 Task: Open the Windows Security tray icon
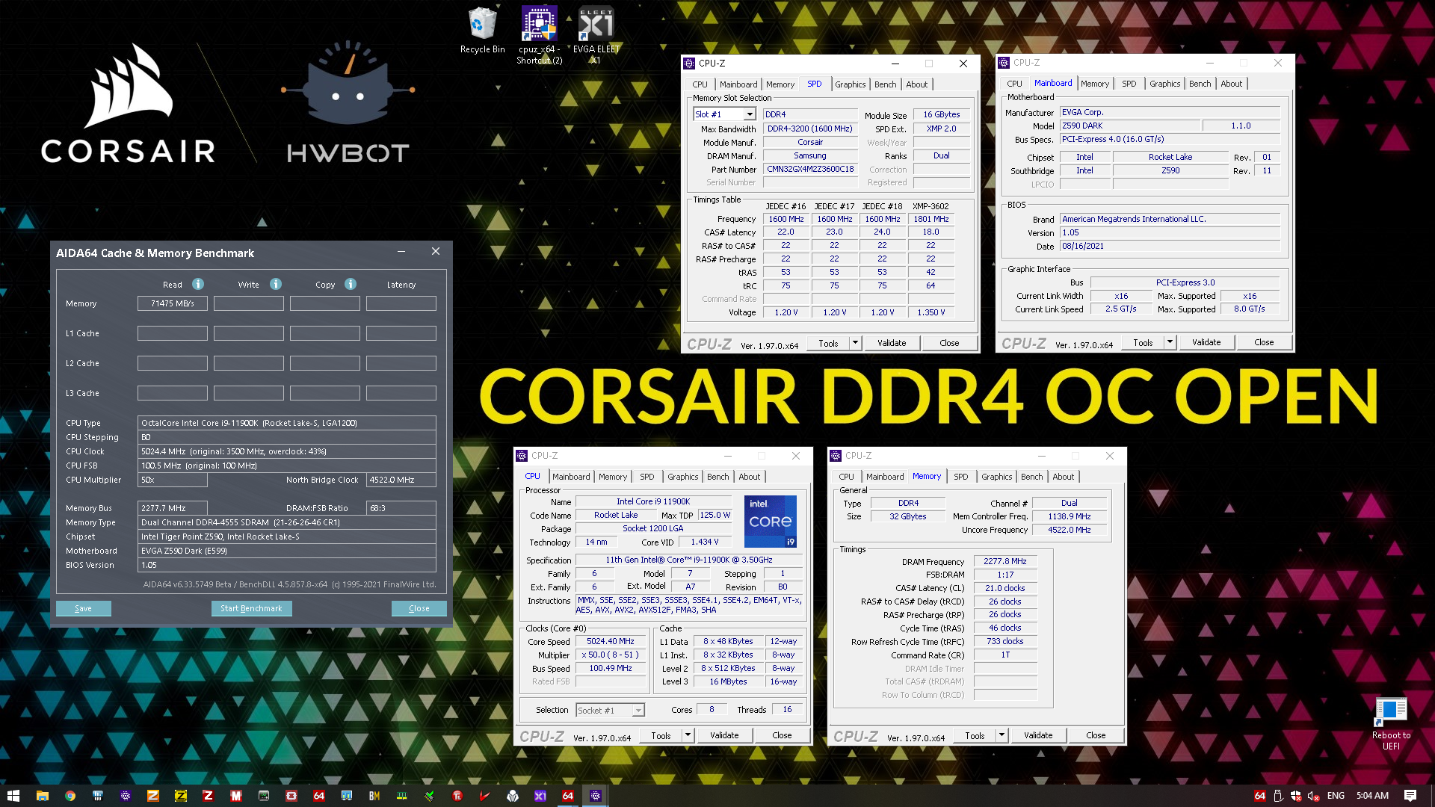tap(1295, 796)
